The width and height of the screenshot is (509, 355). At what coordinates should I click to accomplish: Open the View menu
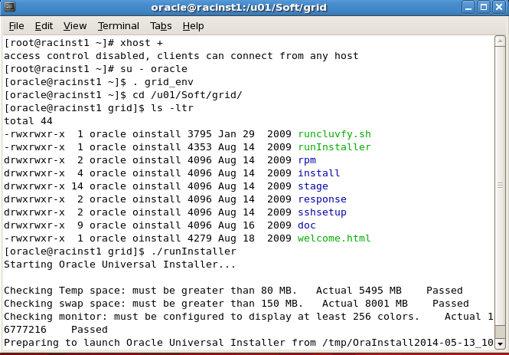point(75,26)
